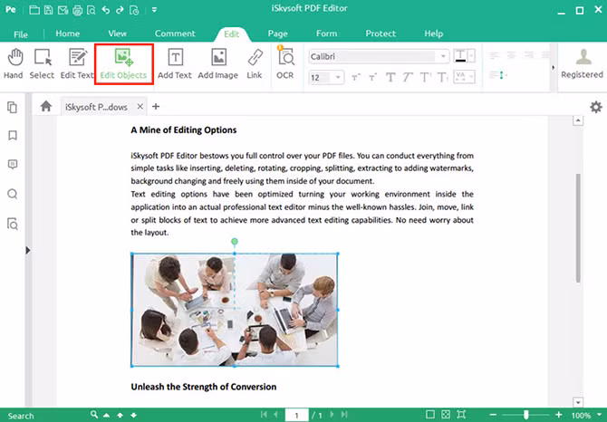
Task: Expand the Calibri font dropdown
Action: pyautogui.click(x=442, y=56)
